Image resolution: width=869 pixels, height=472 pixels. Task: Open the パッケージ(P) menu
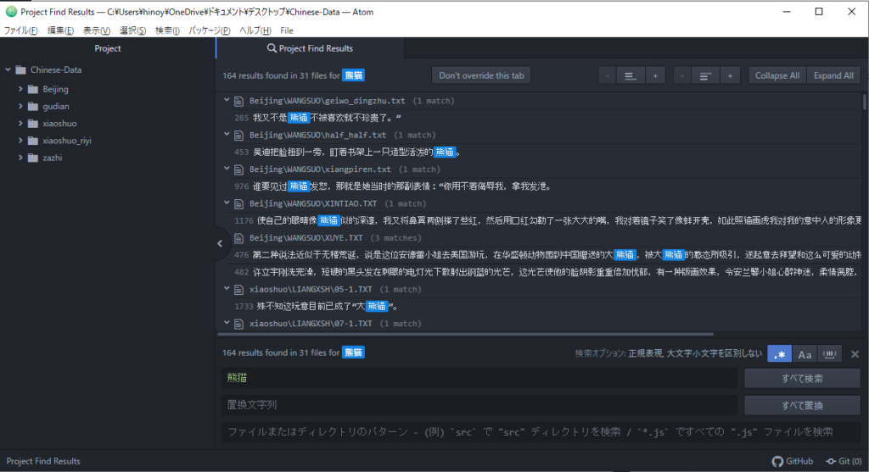209,31
